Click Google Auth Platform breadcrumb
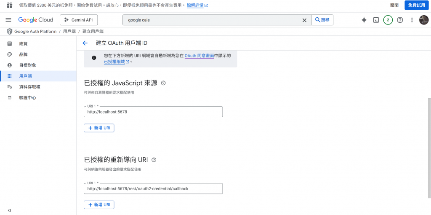 coord(35,31)
